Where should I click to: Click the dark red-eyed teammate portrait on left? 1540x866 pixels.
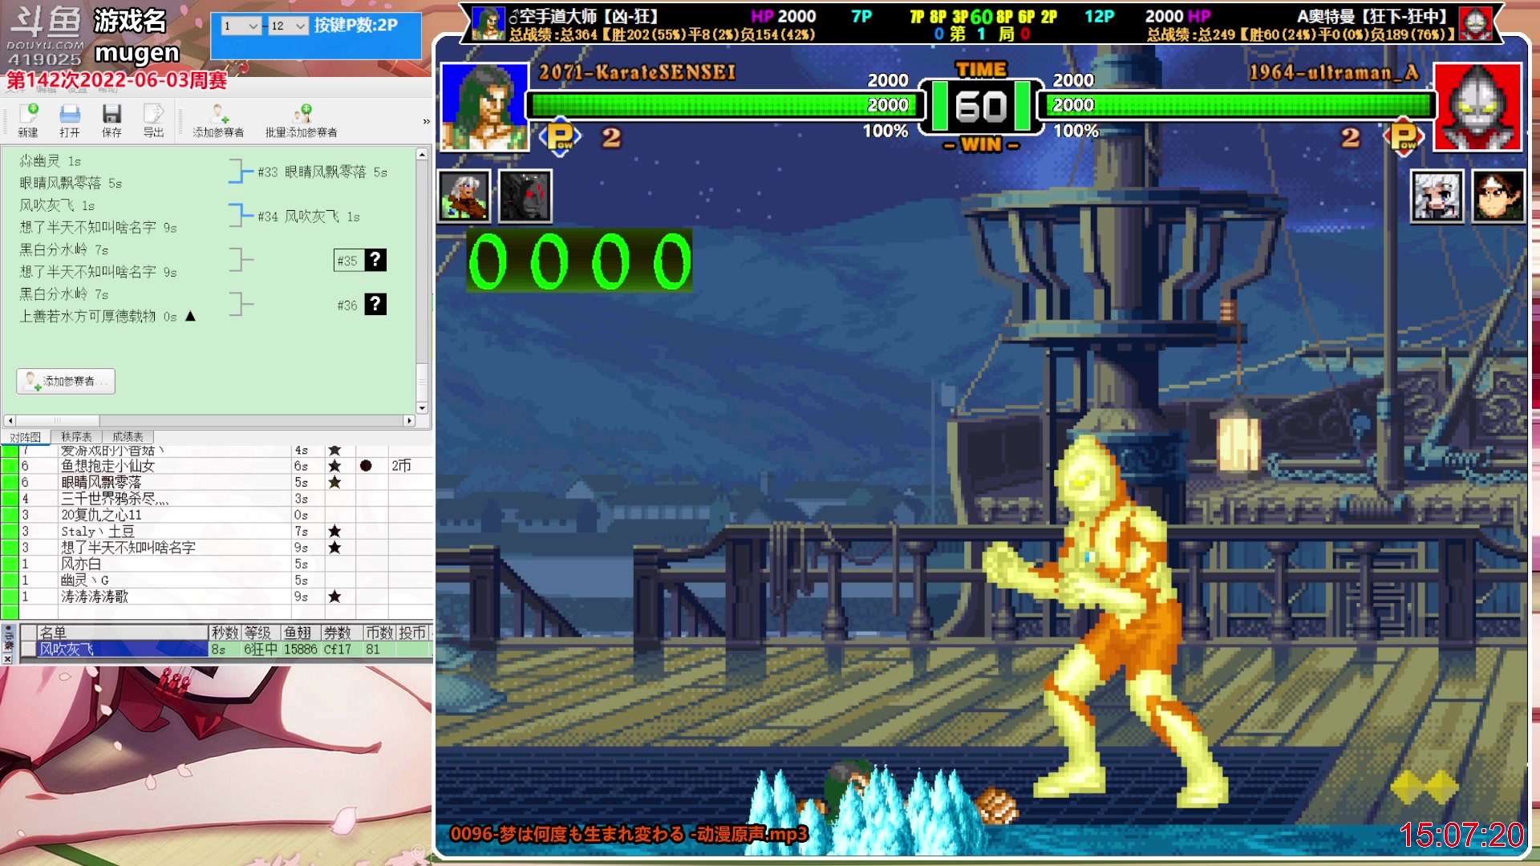click(x=525, y=196)
